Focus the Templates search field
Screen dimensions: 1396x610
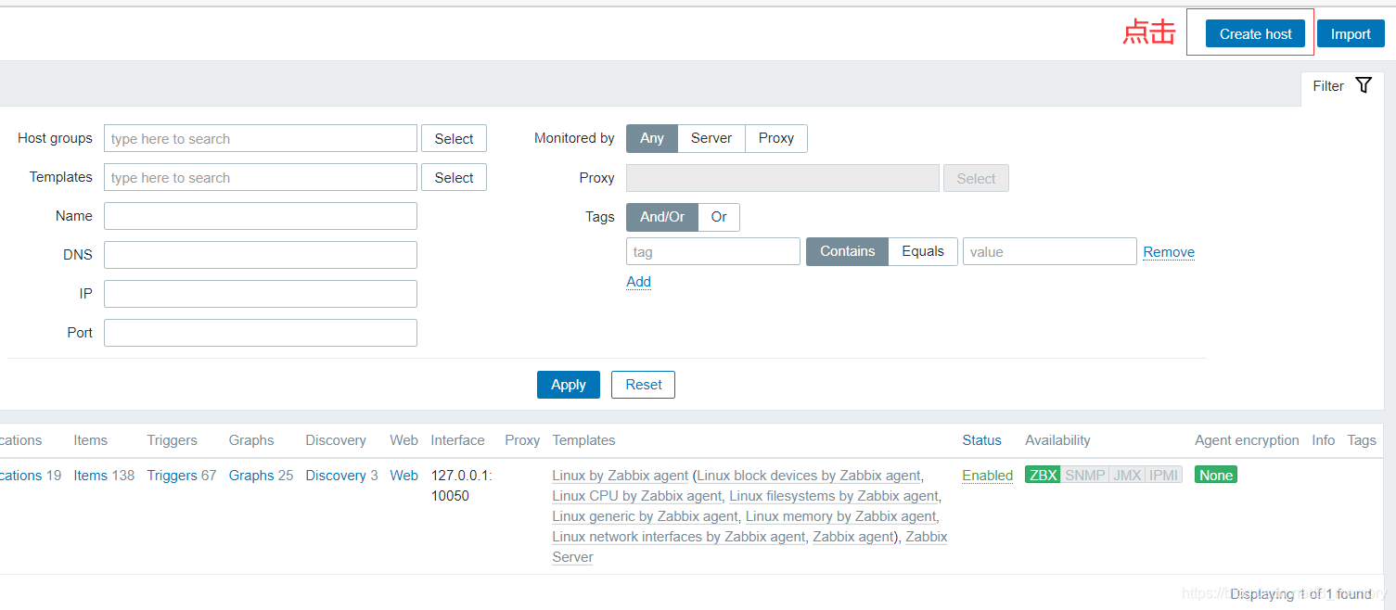(261, 177)
